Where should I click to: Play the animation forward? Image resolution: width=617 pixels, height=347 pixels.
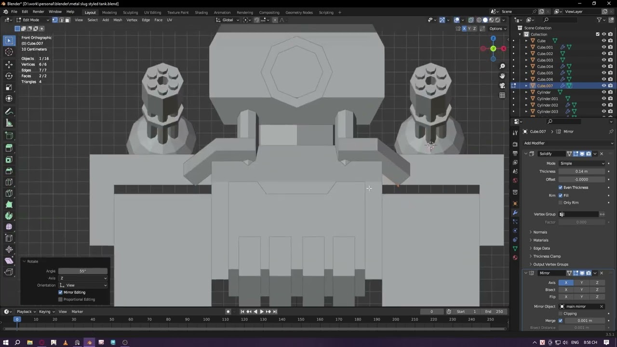[x=262, y=311]
